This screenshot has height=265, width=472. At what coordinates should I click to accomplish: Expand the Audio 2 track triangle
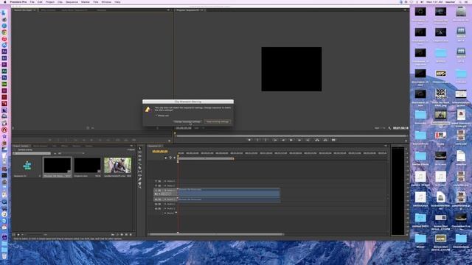click(165, 204)
